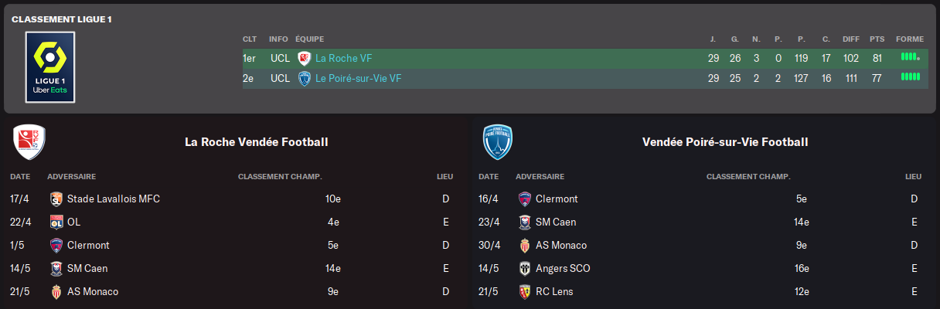The height and width of the screenshot is (309, 940).
Task: Click La Roche VF crest in standings
Action: [304, 58]
